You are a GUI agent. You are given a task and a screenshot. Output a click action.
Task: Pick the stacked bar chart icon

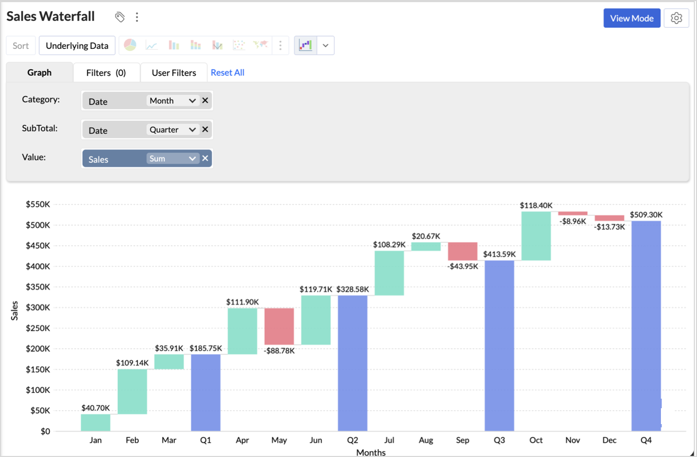click(196, 46)
